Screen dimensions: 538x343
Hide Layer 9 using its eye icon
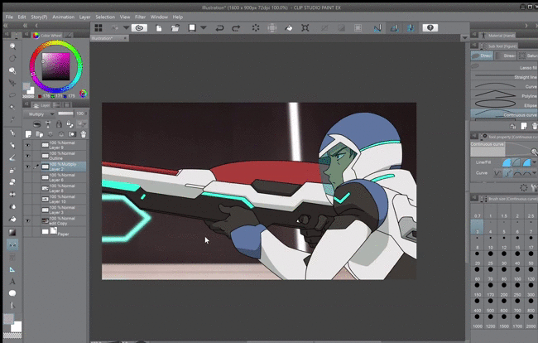coord(27,145)
